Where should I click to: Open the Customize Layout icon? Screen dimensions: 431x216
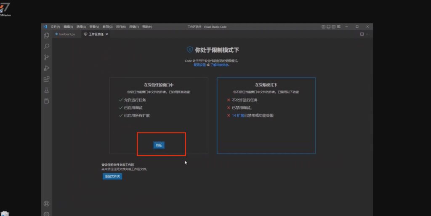click(x=339, y=27)
